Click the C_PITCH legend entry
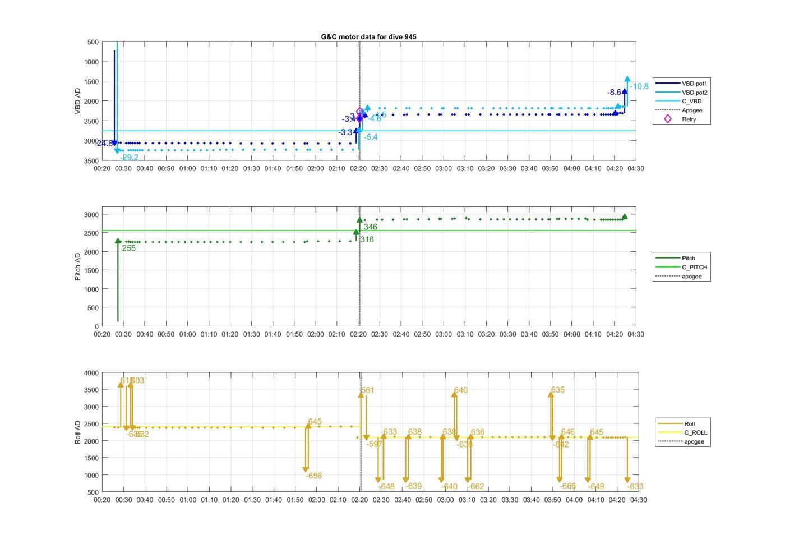The image size is (785, 553). tap(682, 268)
